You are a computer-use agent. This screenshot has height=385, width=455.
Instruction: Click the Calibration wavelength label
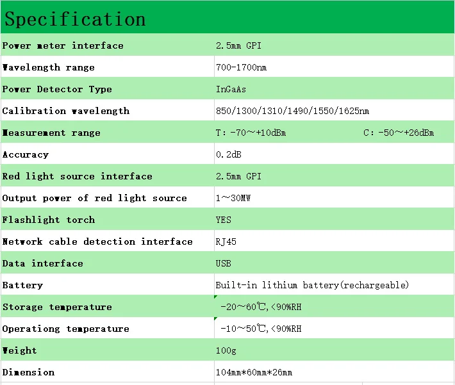click(x=66, y=111)
